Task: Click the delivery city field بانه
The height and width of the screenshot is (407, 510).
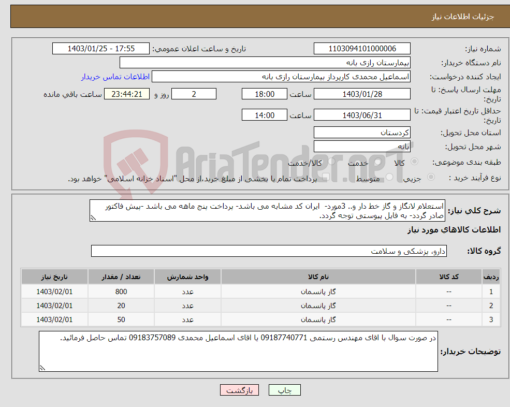Action: pos(362,147)
